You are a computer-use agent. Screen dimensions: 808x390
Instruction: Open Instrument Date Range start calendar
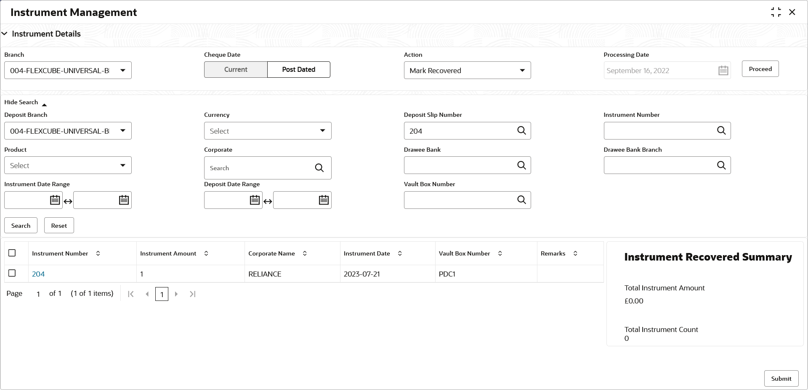point(55,200)
